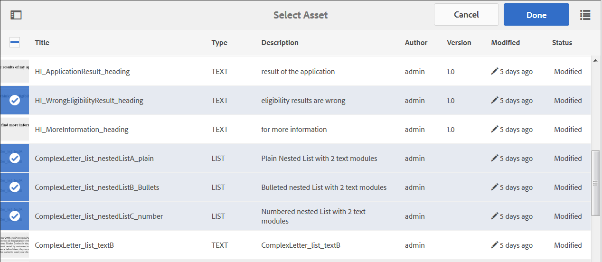Screen dimensions: 602x262
Task: Click pencil icon in HI_WrongEligibilityResult_heading row
Action: click(495, 101)
